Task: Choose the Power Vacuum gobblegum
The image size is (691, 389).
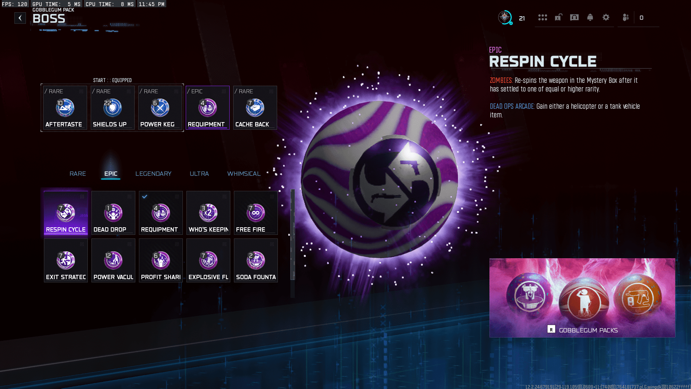Action: click(113, 261)
